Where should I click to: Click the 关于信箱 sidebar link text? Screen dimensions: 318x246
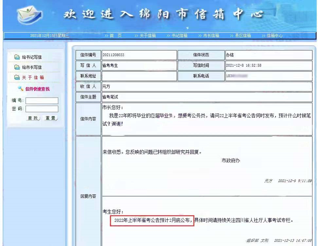tap(33, 78)
